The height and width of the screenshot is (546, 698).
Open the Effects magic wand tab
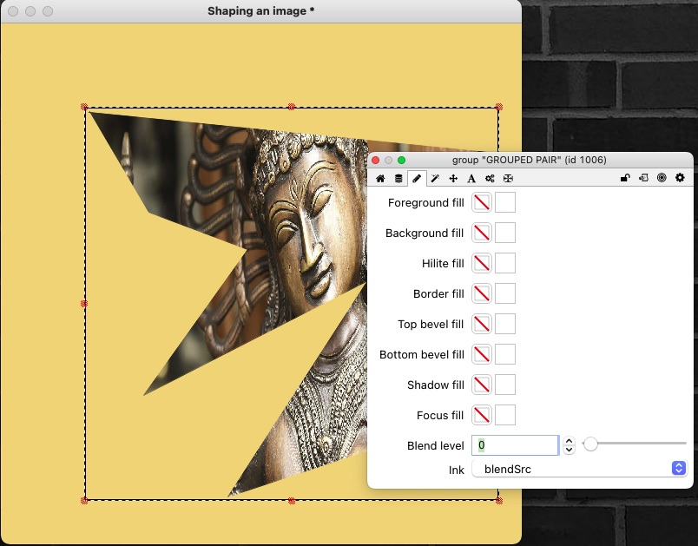point(435,178)
